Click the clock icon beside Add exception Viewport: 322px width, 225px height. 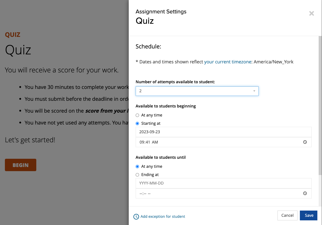pyautogui.click(x=136, y=217)
